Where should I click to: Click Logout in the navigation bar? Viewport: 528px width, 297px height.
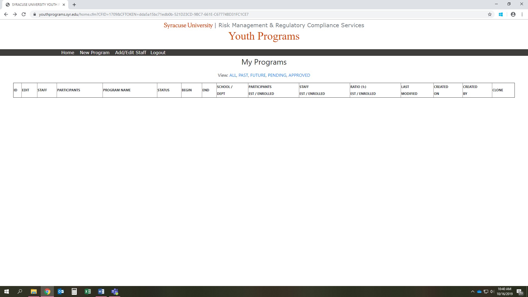[158, 53]
